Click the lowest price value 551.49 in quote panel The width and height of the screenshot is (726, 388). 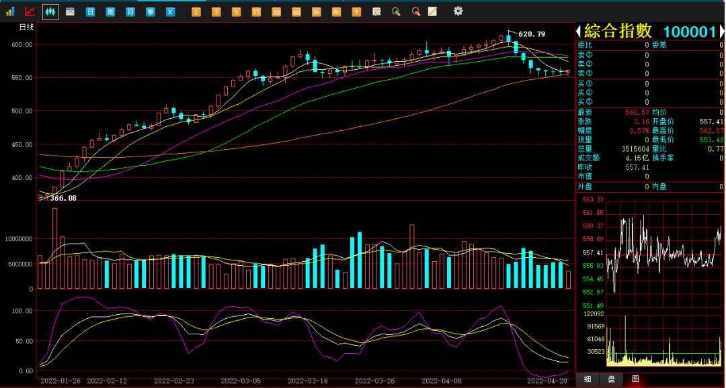click(711, 140)
